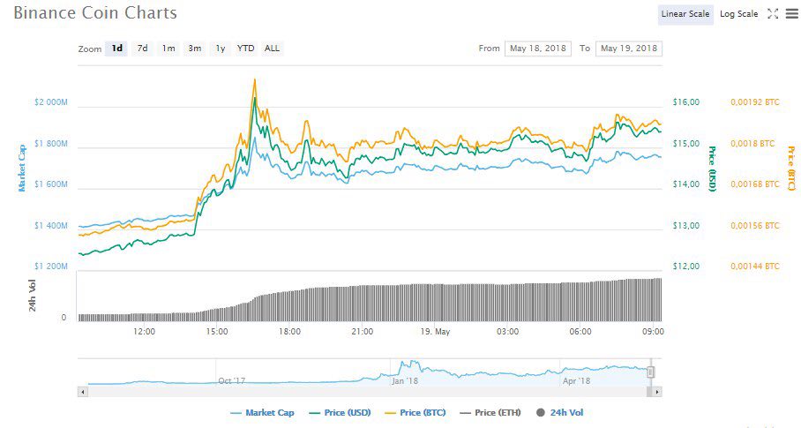Select the 1m zoom range
Image resolution: width=801 pixels, height=428 pixels.
coord(168,49)
